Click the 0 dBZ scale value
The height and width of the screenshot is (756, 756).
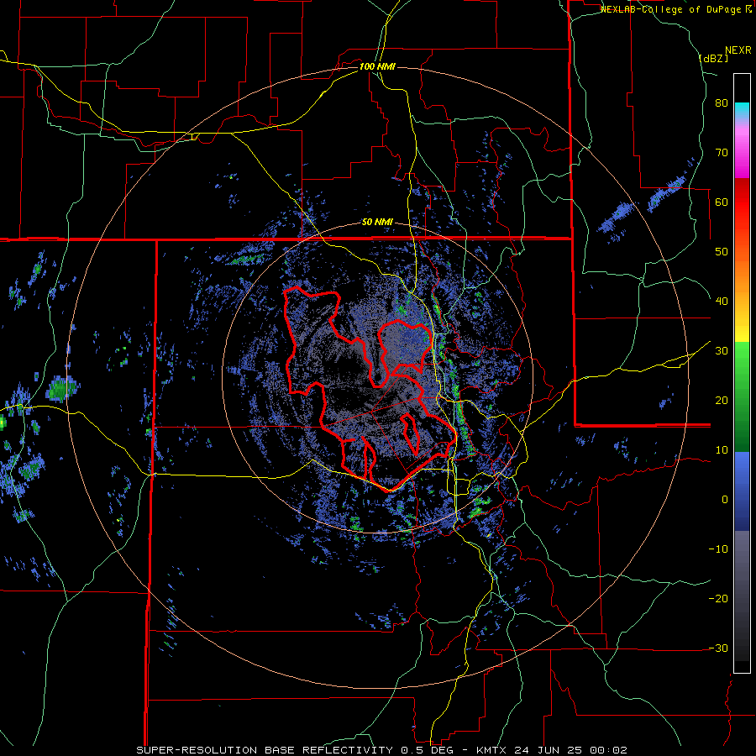point(725,500)
